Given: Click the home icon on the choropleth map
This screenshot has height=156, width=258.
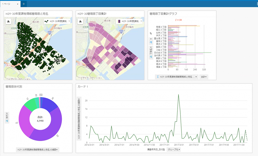Looking at the screenshot, I should click(x=80, y=21).
